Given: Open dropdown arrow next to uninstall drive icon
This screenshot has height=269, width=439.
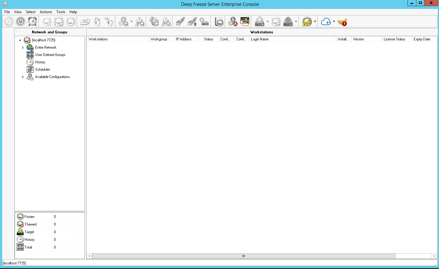Looking at the screenshot, I should click(x=296, y=22).
